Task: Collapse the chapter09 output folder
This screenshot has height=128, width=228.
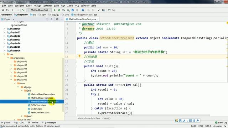Action: point(11,80)
